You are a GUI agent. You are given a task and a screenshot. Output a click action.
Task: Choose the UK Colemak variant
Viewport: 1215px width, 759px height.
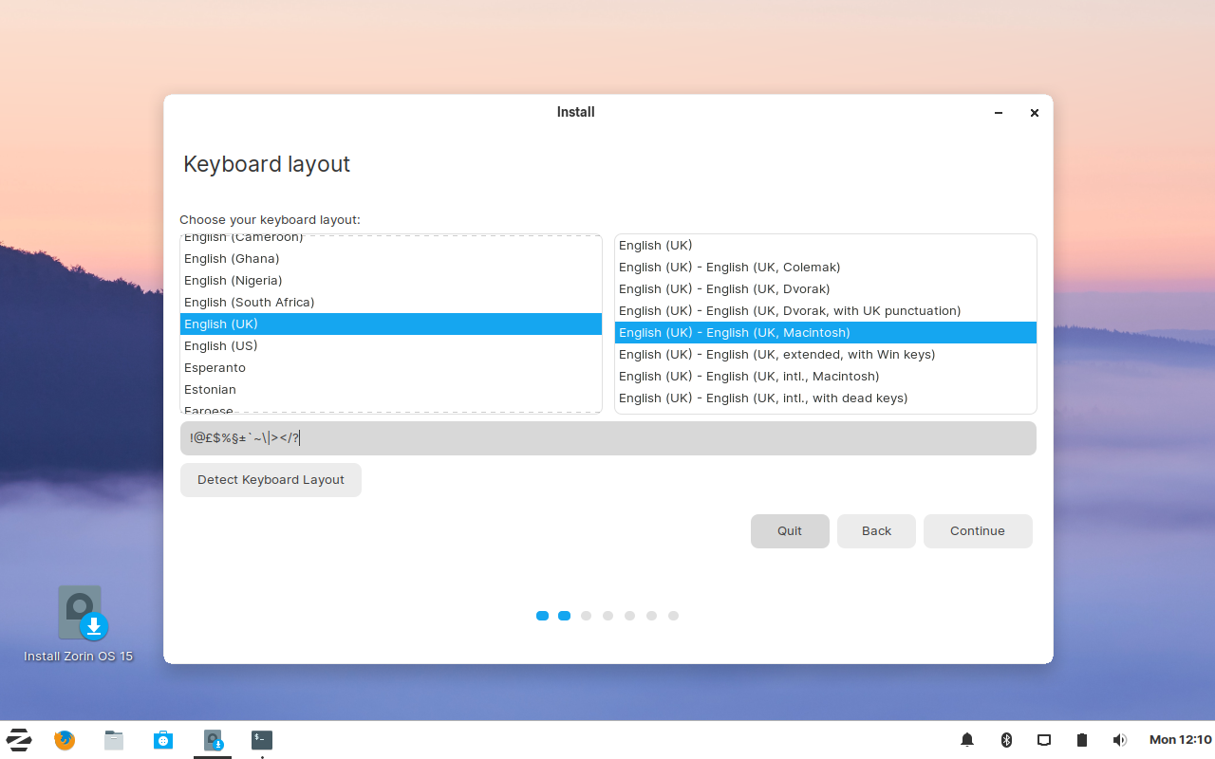pyautogui.click(x=826, y=268)
